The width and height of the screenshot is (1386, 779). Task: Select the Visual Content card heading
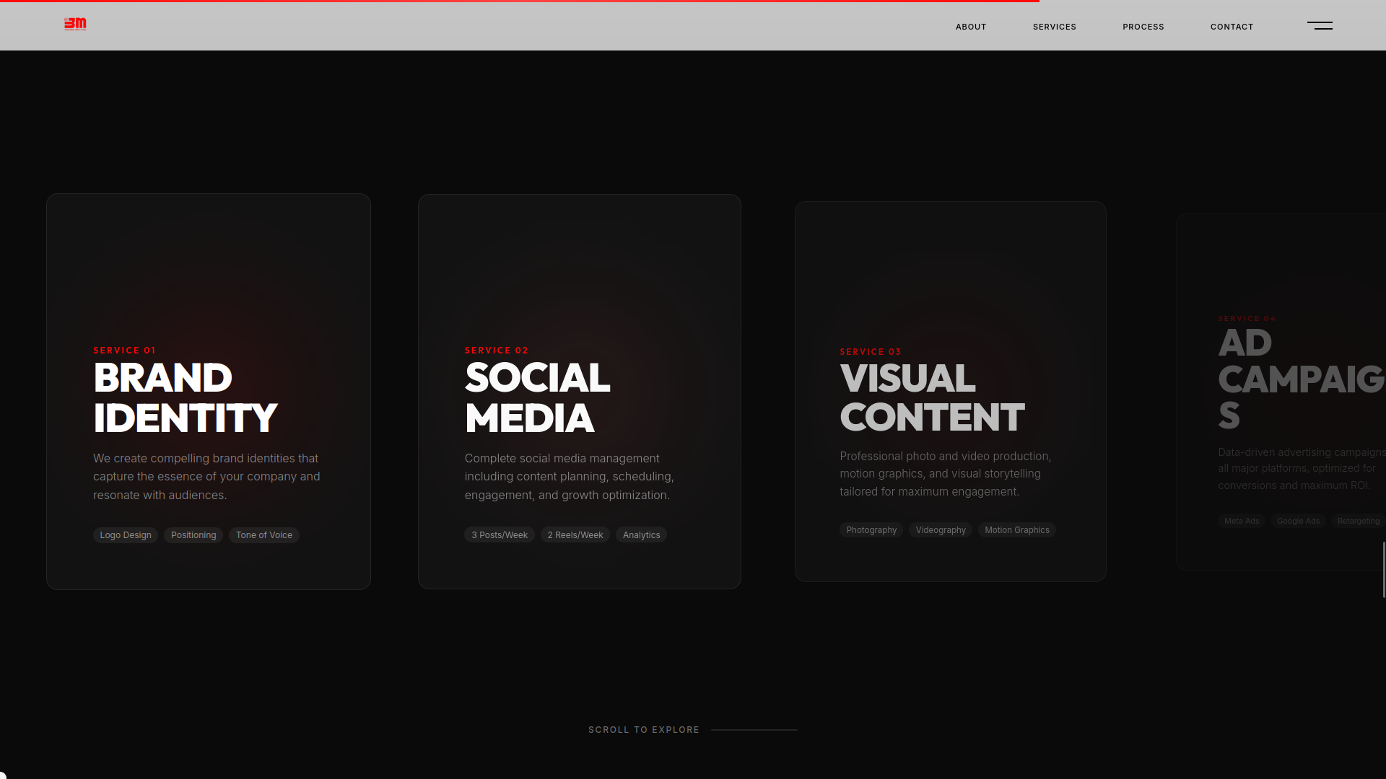[932, 398]
